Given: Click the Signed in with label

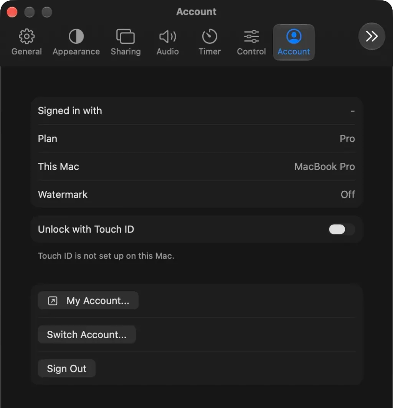Looking at the screenshot, I should coord(70,111).
